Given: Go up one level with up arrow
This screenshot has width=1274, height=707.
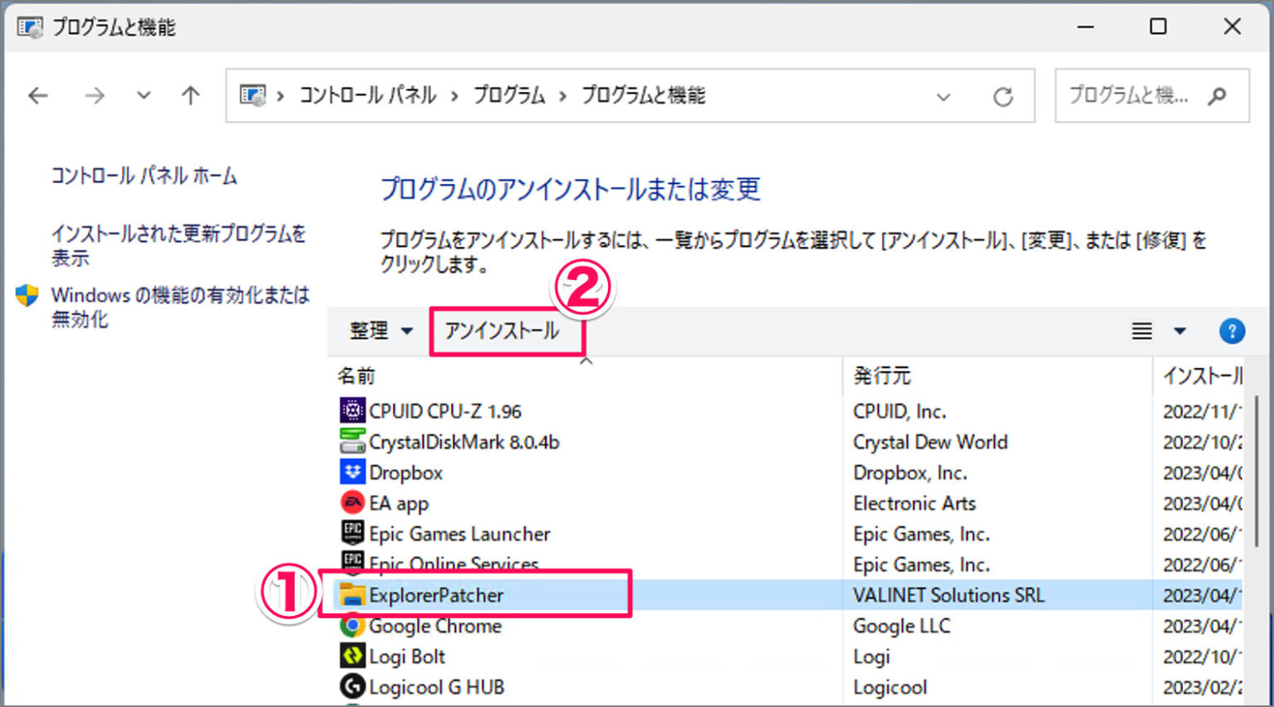Looking at the screenshot, I should click(191, 96).
